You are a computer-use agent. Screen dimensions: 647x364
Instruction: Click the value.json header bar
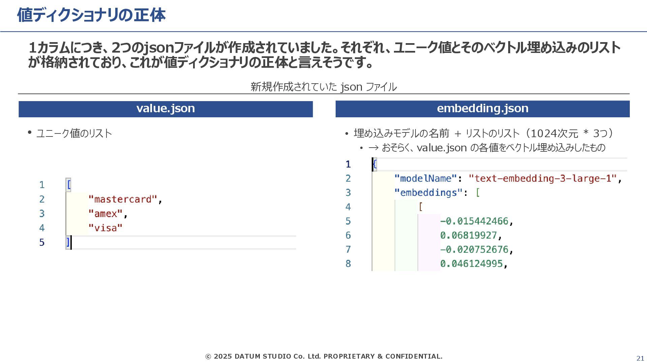(x=165, y=109)
